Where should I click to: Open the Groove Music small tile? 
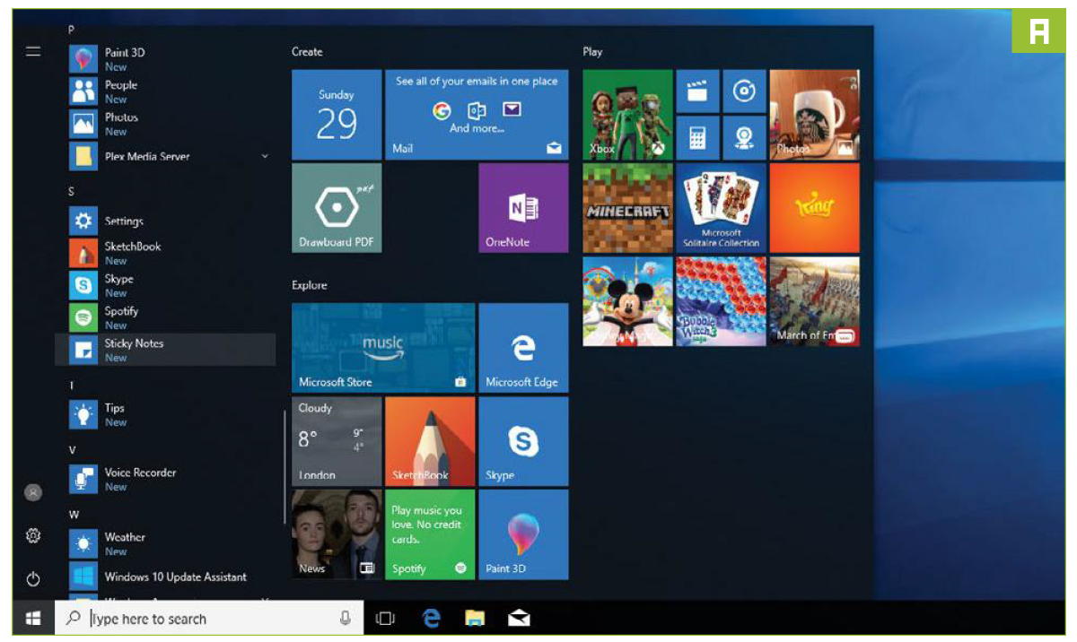pyautogui.click(x=744, y=91)
